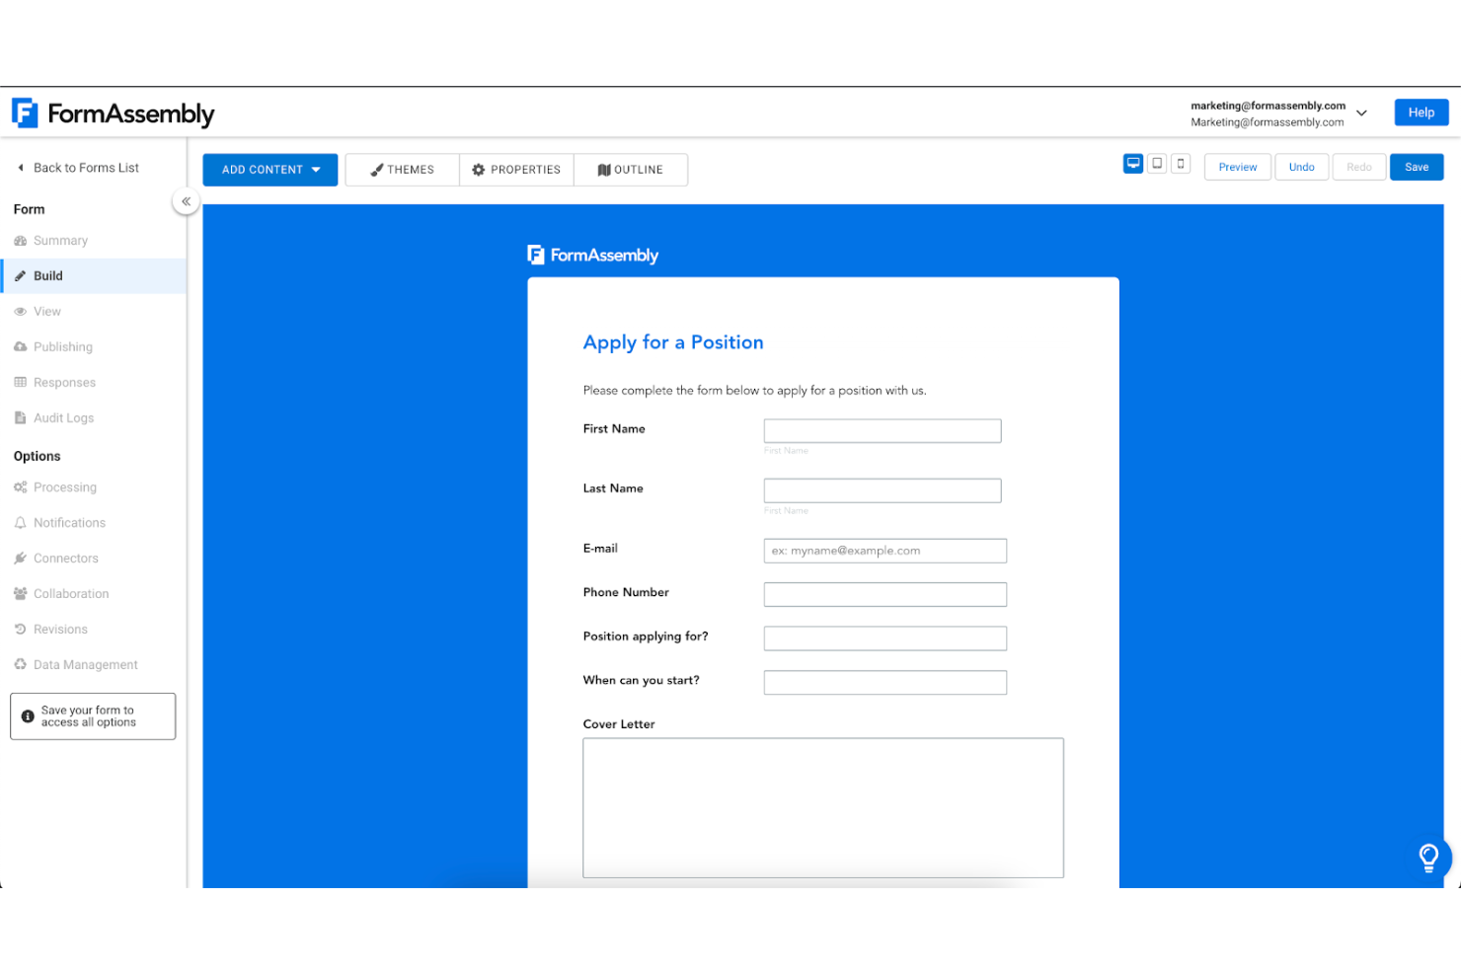Image resolution: width=1461 pixels, height=974 pixels.
Task: Open Processing options
Action: point(94,487)
